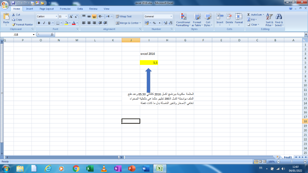308x173 pixels.
Task: Switch to the Page Layout tab
Action: click(47, 9)
